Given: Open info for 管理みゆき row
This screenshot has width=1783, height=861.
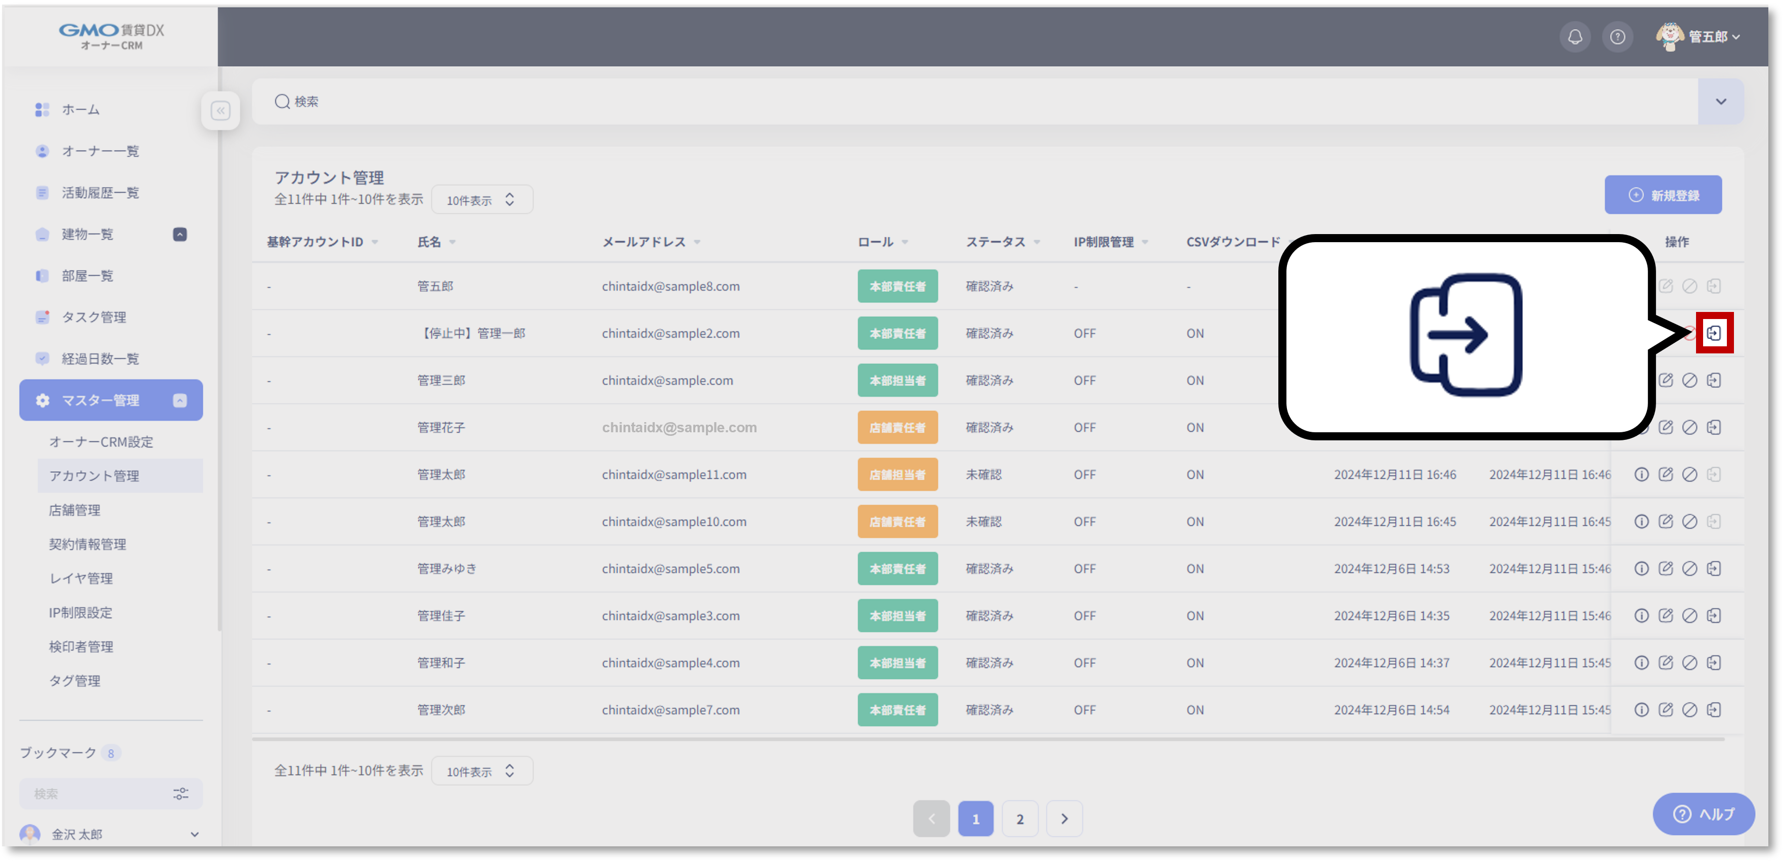Looking at the screenshot, I should tap(1641, 569).
